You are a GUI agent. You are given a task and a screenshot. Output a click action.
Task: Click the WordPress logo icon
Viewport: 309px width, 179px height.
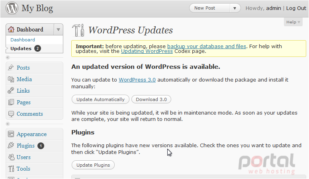(12, 8)
